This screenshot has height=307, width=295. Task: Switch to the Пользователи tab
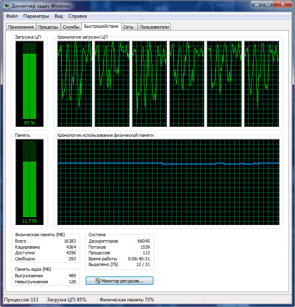pyautogui.click(x=154, y=27)
